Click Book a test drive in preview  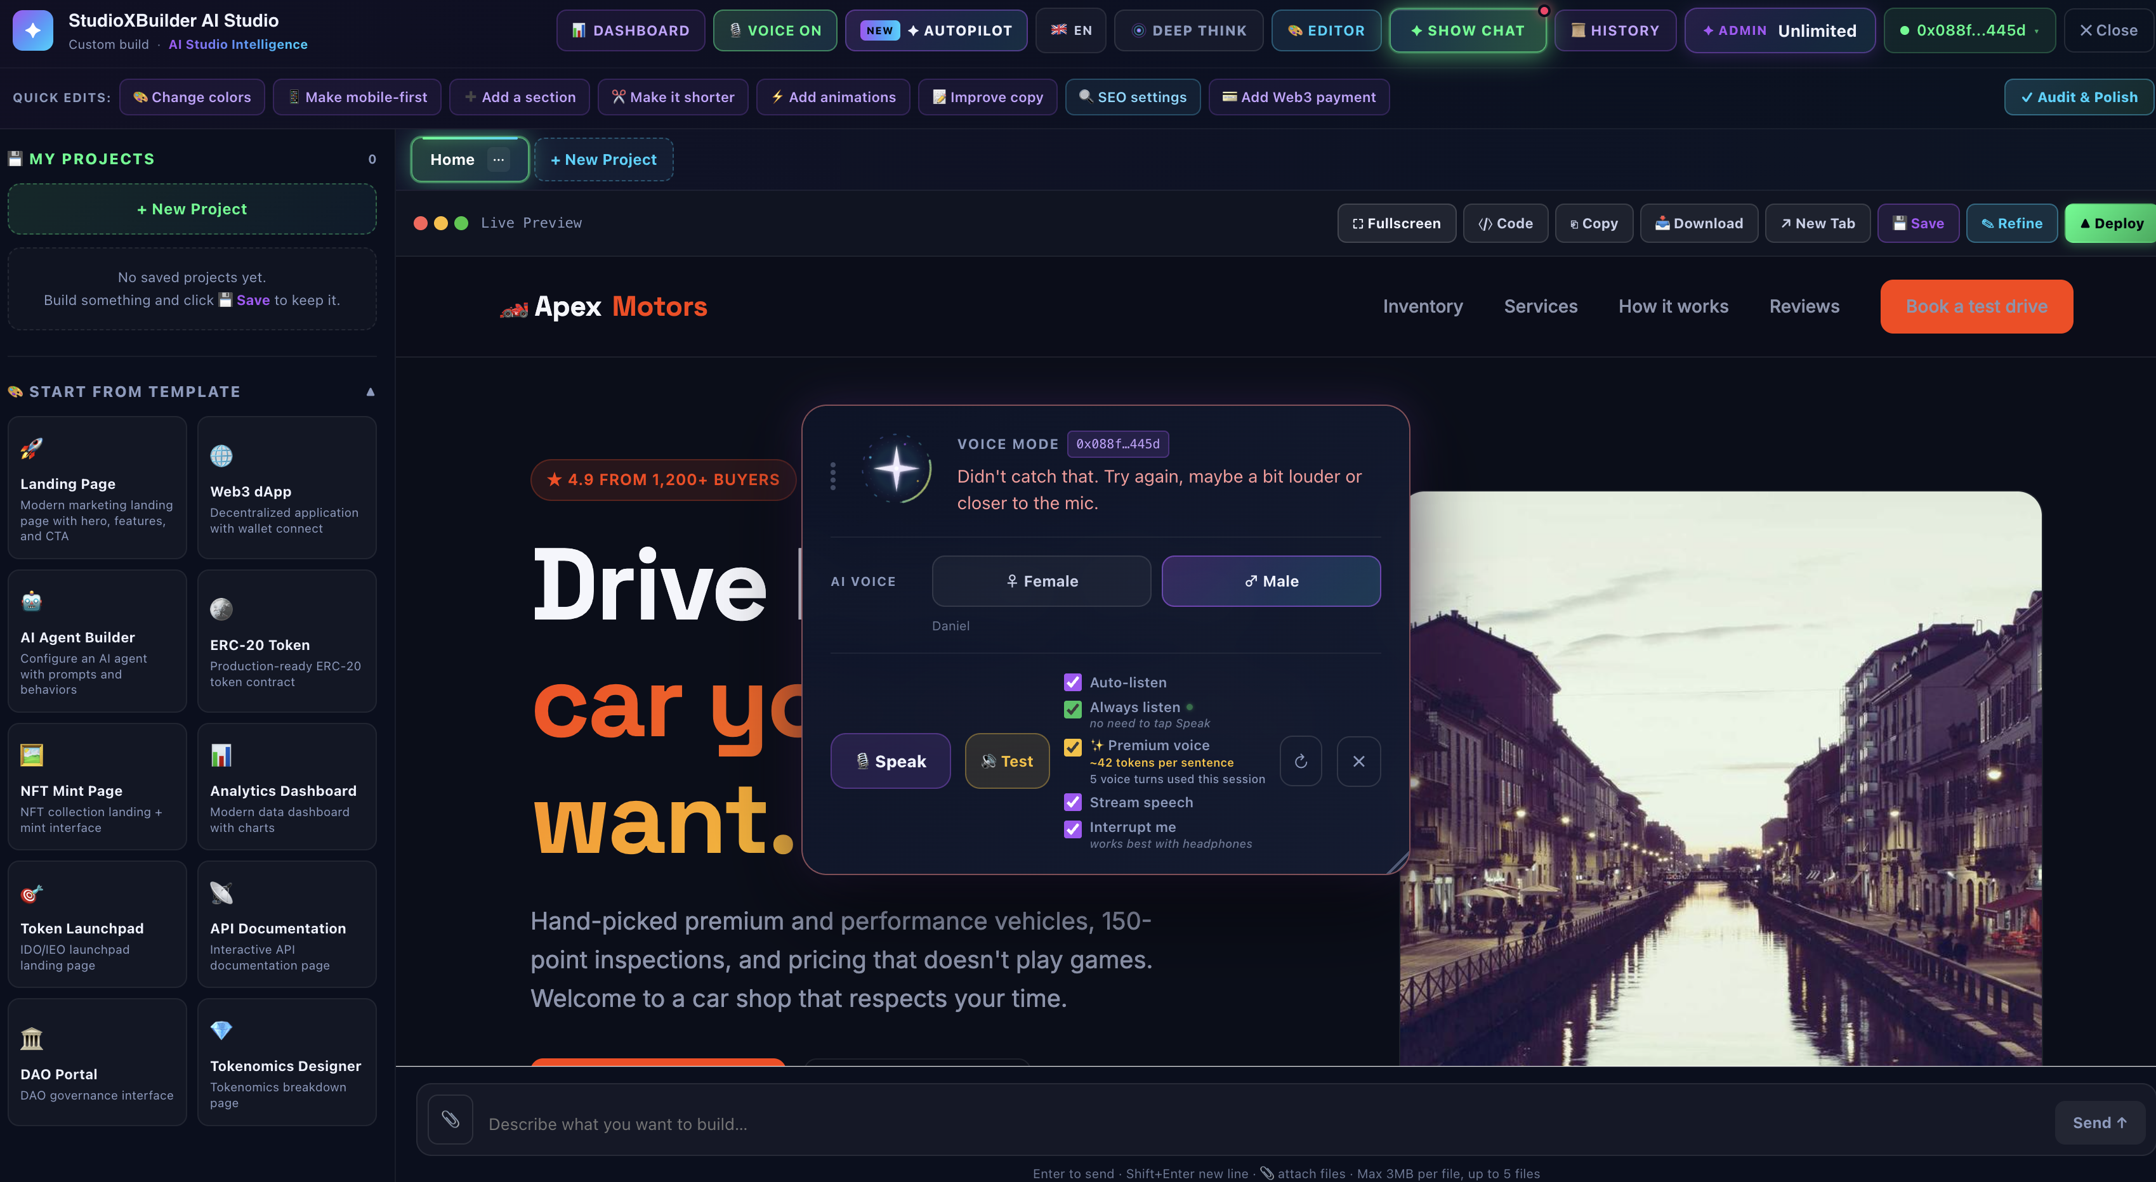(1976, 306)
